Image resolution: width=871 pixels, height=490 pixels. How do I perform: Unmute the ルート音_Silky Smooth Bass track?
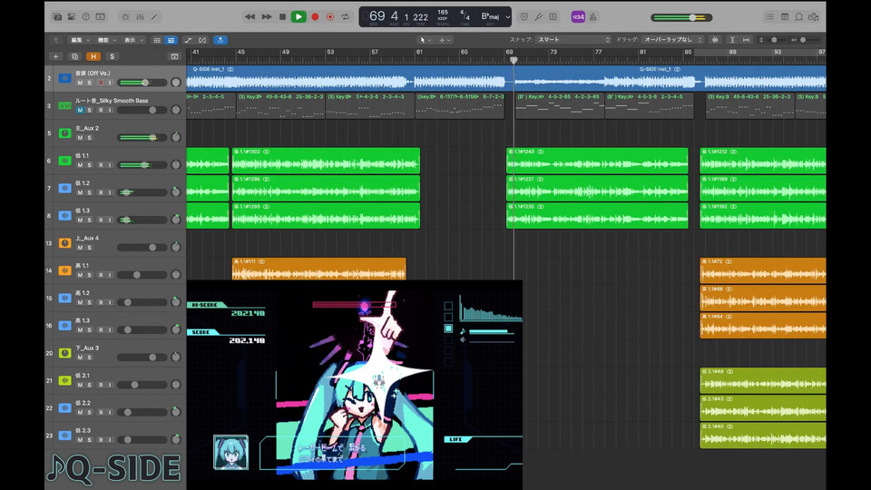(80, 110)
